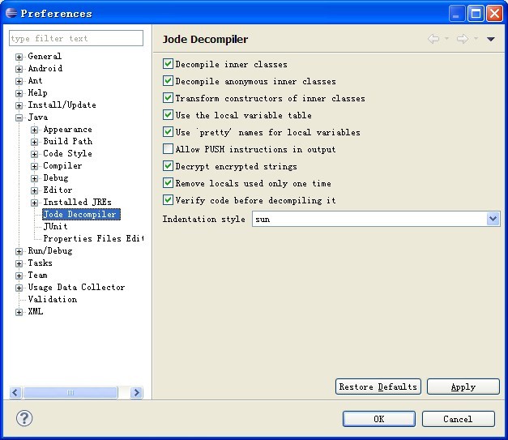The width and height of the screenshot is (508, 440).
Task: Select Usage Data Collector tree label
Action: pyautogui.click(x=76, y=287)
